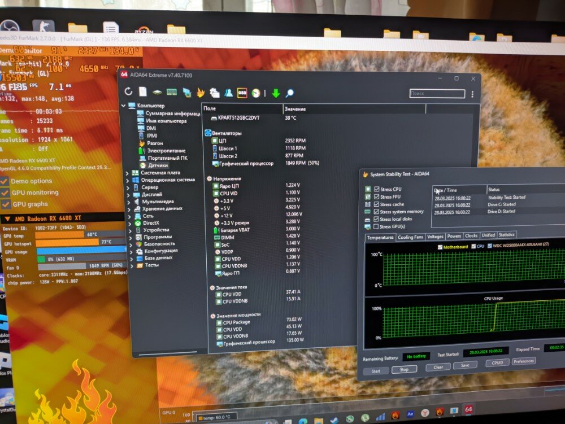This screenshot has height=424, width=565.
Task: Toggle Motherboard graph checkbox
Action: [x=440, y=247]
